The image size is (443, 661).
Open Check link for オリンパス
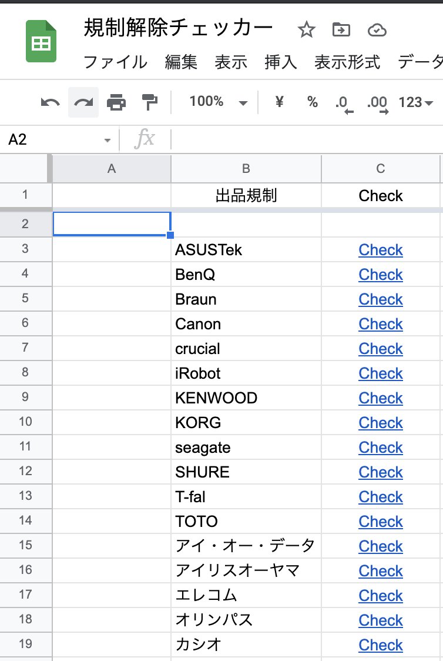(x=381, y=620)
